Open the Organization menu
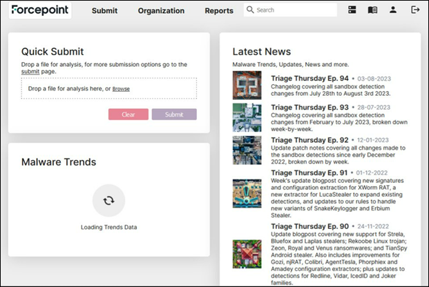The image size is (429, 287). (x=161, y=11)
